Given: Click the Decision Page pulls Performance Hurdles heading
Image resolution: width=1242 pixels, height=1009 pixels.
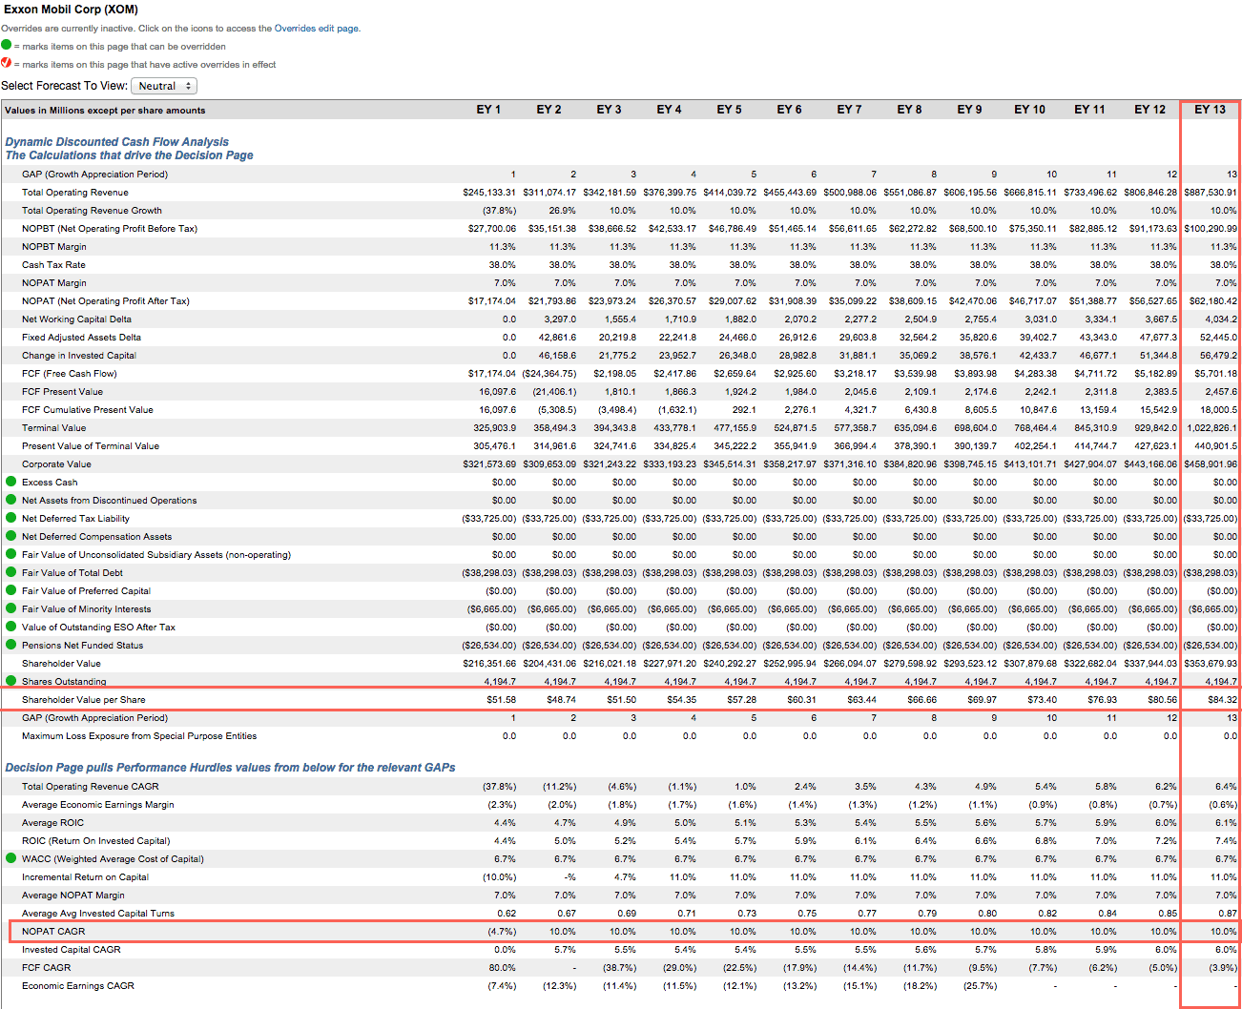Looking at the screenshot, I should coord(230,768).
